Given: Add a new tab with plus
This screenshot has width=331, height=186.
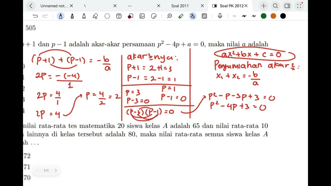Looking at the screenshot, I should point(264,6).
